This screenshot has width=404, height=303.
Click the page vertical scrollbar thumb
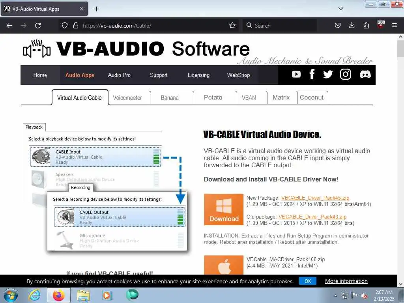400,49
